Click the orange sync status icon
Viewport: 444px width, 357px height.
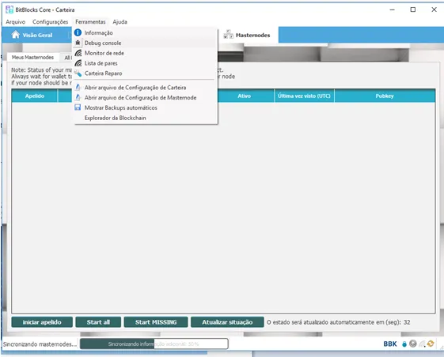click(431, 344)
